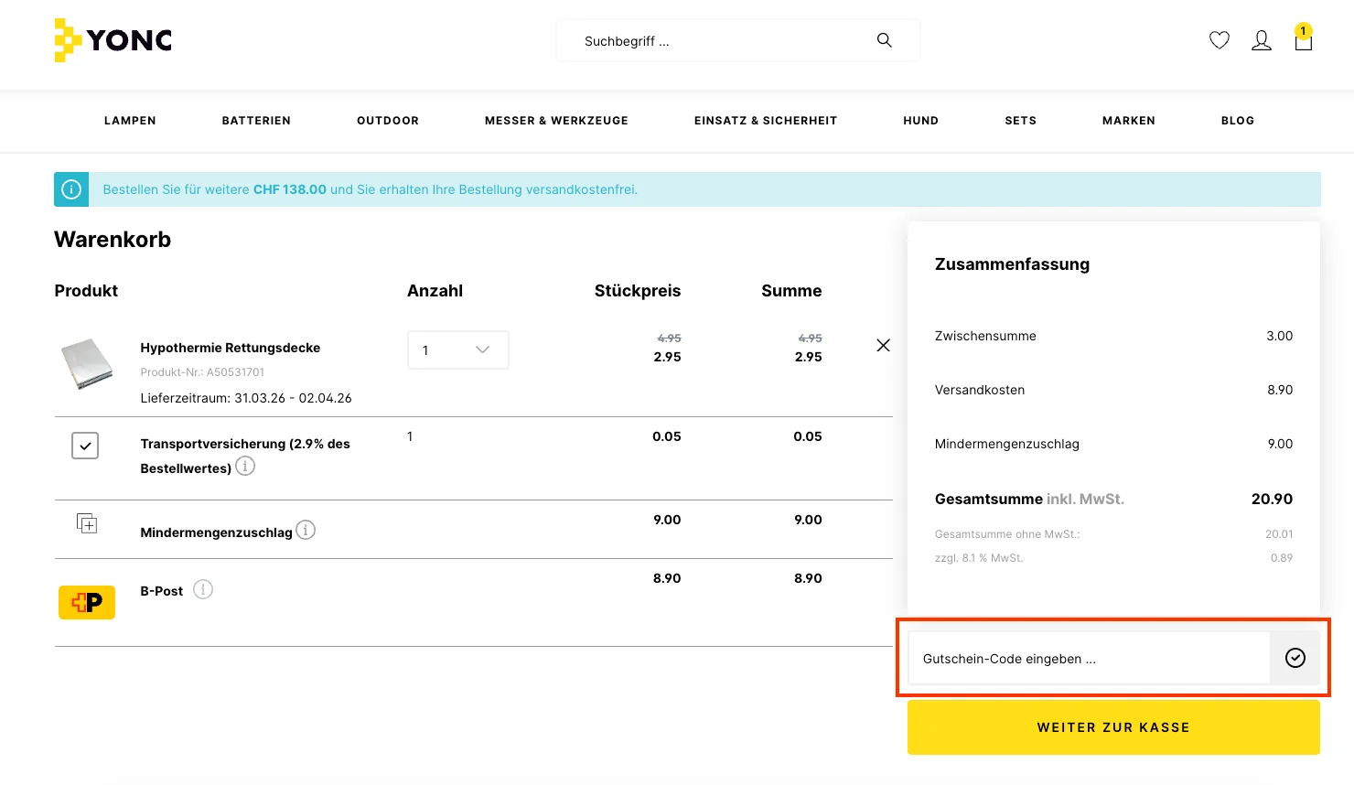Click the WEITER ZUR KASSE button

(1113, 727)
